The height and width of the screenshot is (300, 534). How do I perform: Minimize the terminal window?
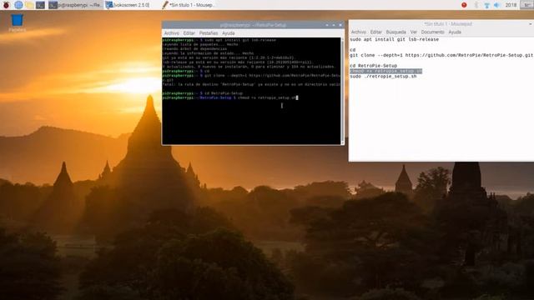pyautogui.click(x=327, y=25)
